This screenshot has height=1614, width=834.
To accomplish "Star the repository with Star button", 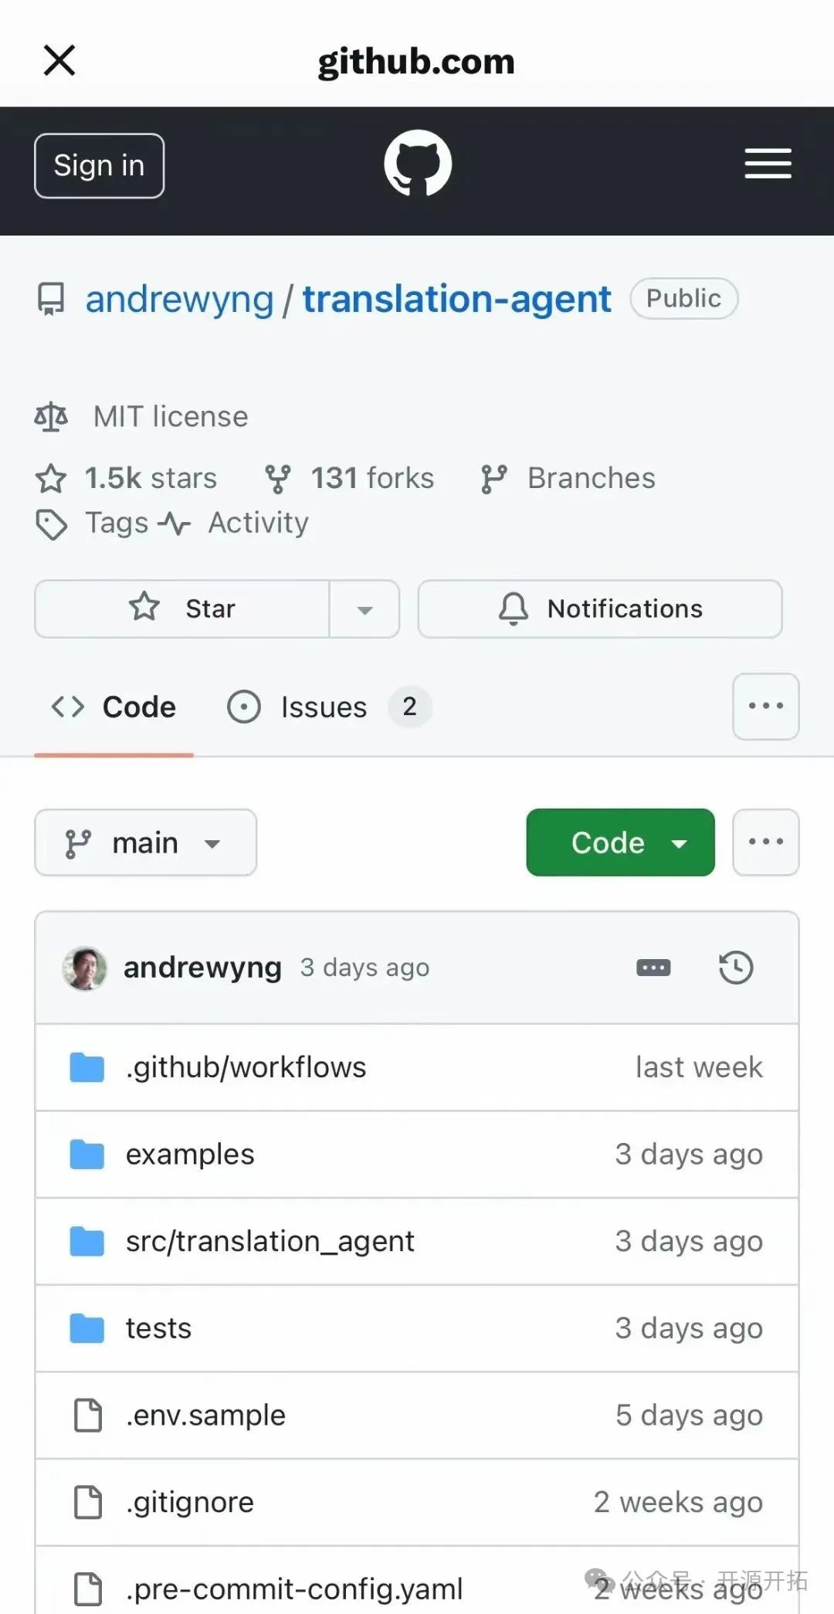I will click(182, 609).
